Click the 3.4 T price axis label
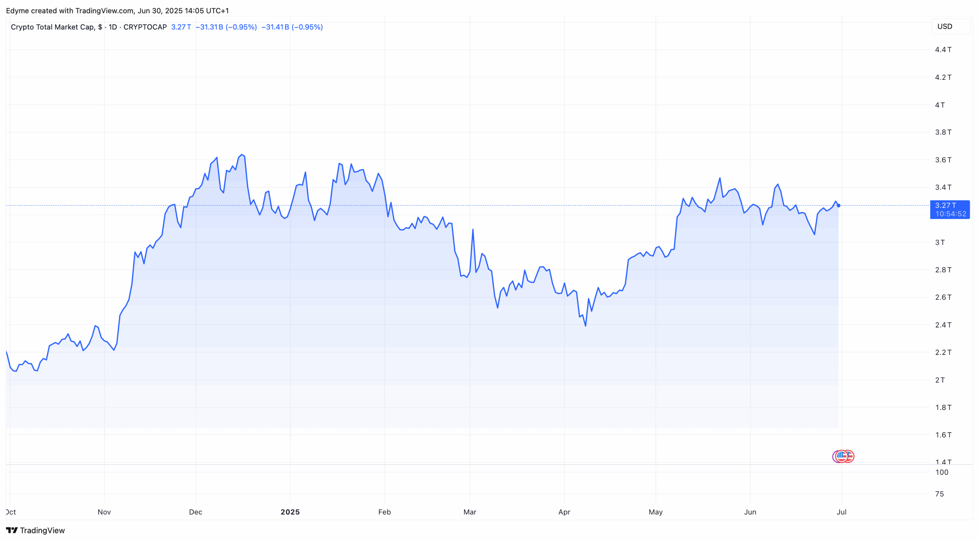 click(943, 187)
